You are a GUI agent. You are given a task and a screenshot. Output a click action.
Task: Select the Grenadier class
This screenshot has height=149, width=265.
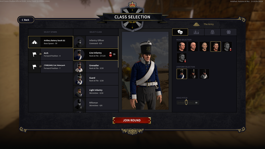coord(96,67)
